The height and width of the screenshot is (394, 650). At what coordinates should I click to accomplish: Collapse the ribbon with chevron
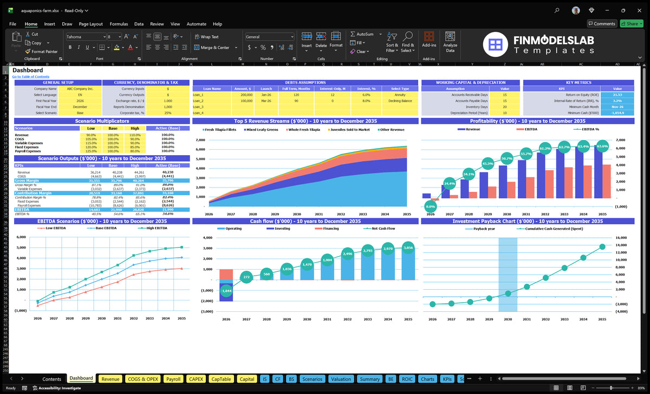point(640,57)
